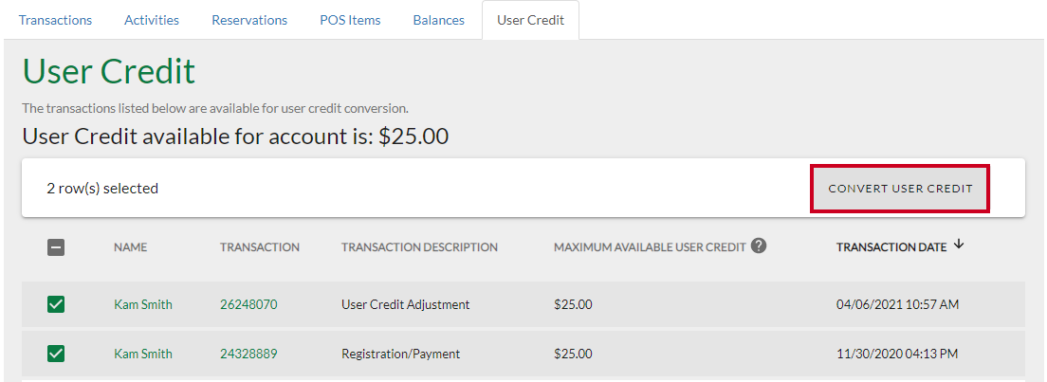The image size is (1047, 382).
Task: View the Balances tab
Action: coord(439,20)
